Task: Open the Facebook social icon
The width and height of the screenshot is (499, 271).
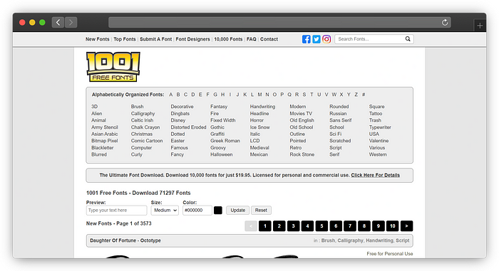Action: 306,39
